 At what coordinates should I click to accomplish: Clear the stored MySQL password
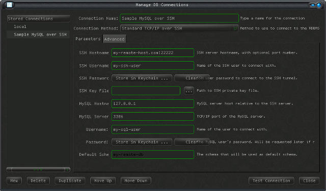[x=192, y=142]
